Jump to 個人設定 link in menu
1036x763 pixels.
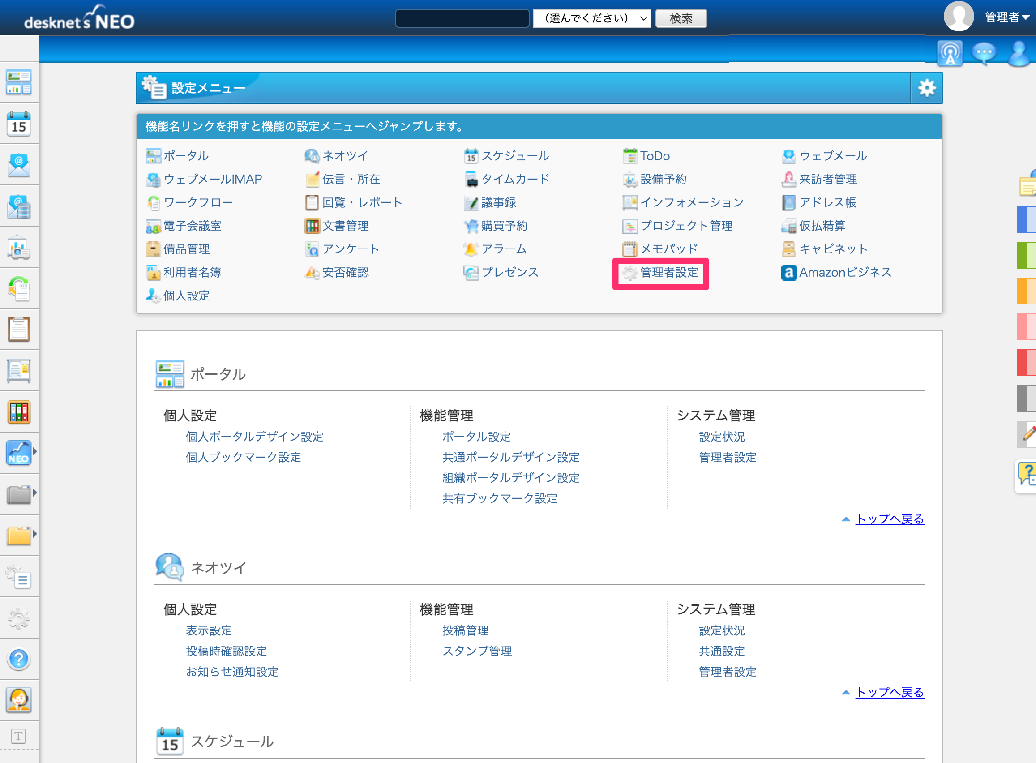[187, 295]
